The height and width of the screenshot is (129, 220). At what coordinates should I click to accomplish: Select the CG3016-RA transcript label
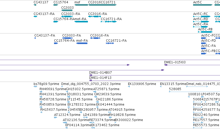[x=97, y=14]
